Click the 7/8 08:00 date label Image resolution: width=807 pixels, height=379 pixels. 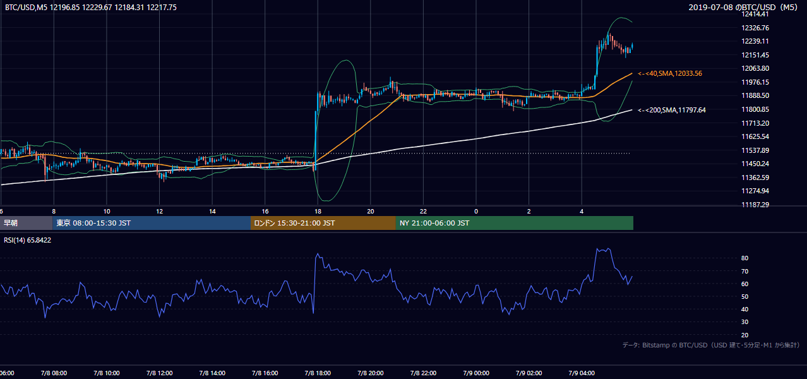(54, 373)
